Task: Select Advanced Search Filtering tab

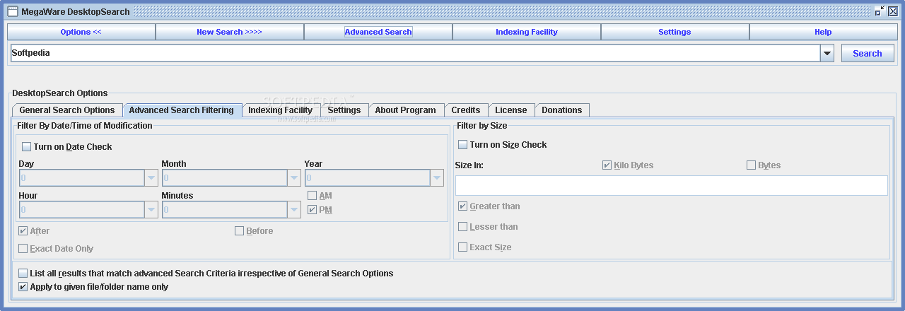Action: click(x=182, y=110)
